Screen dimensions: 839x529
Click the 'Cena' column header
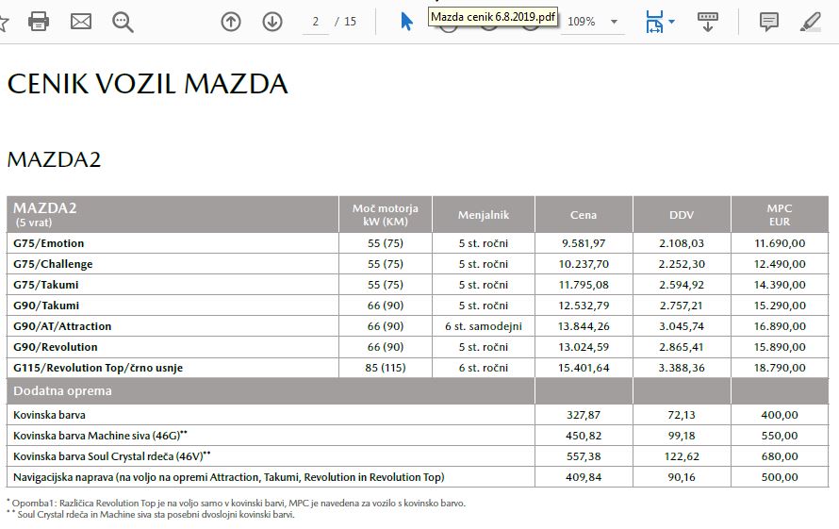tap(584, 215)
